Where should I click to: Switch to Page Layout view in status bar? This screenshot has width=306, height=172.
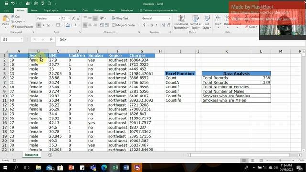coord(252,161)
